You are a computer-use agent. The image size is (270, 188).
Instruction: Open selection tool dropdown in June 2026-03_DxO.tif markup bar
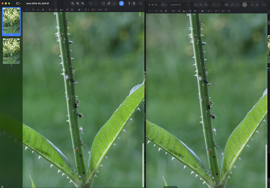point(27,10)
